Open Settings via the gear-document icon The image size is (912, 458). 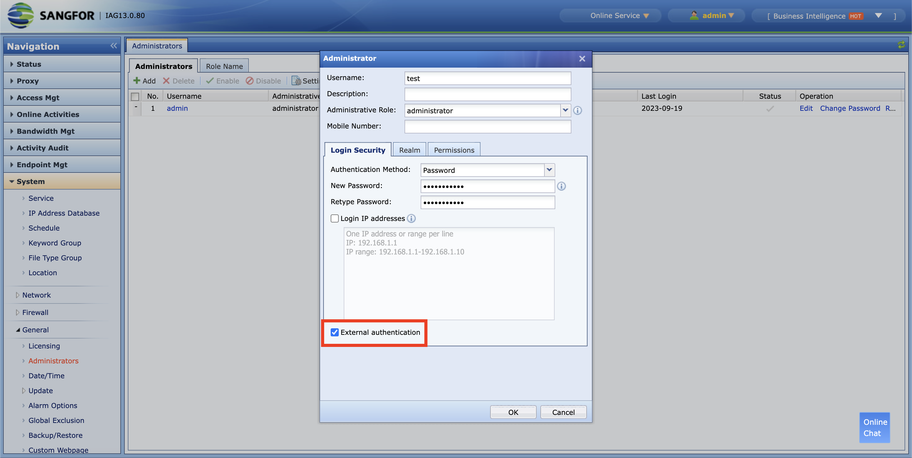pos(296,81)
